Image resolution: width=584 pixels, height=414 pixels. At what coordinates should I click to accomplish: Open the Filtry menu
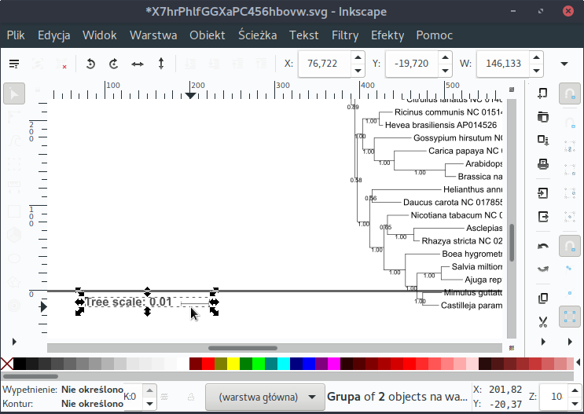(x=345, y=35)
